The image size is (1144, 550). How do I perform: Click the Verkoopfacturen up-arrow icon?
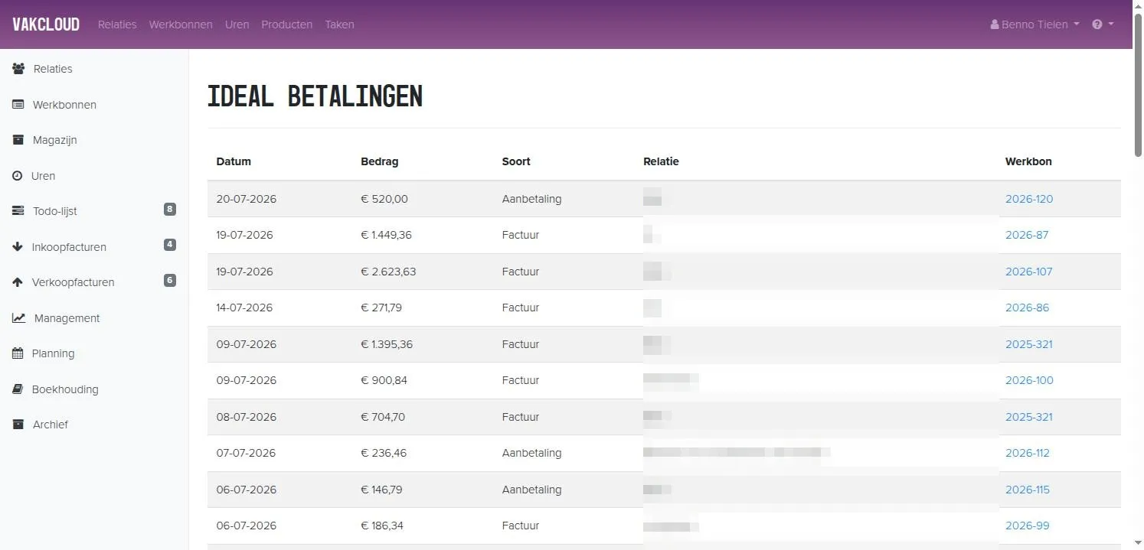tap(18, 282)
